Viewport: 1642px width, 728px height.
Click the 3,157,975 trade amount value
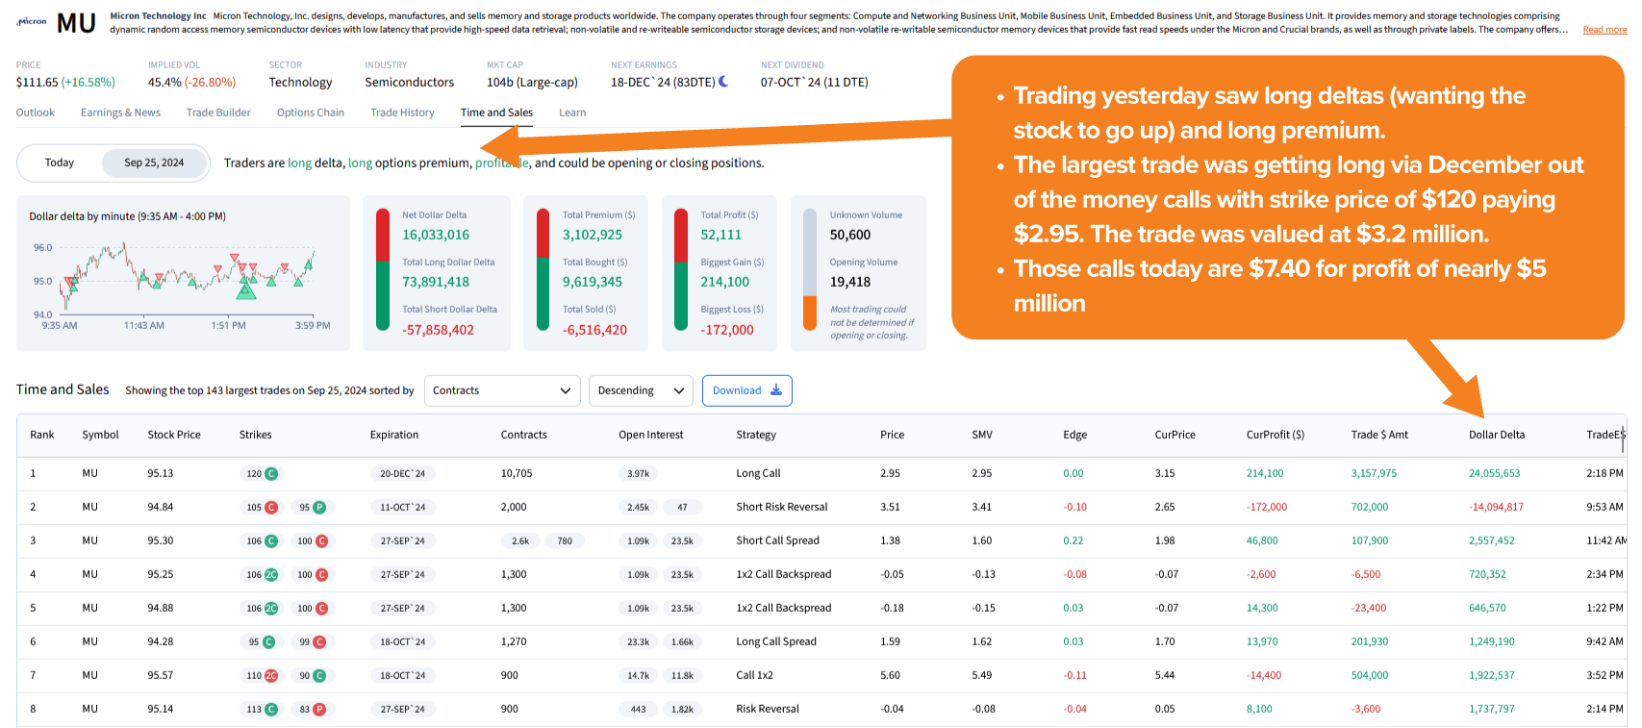pos(1375,473)
